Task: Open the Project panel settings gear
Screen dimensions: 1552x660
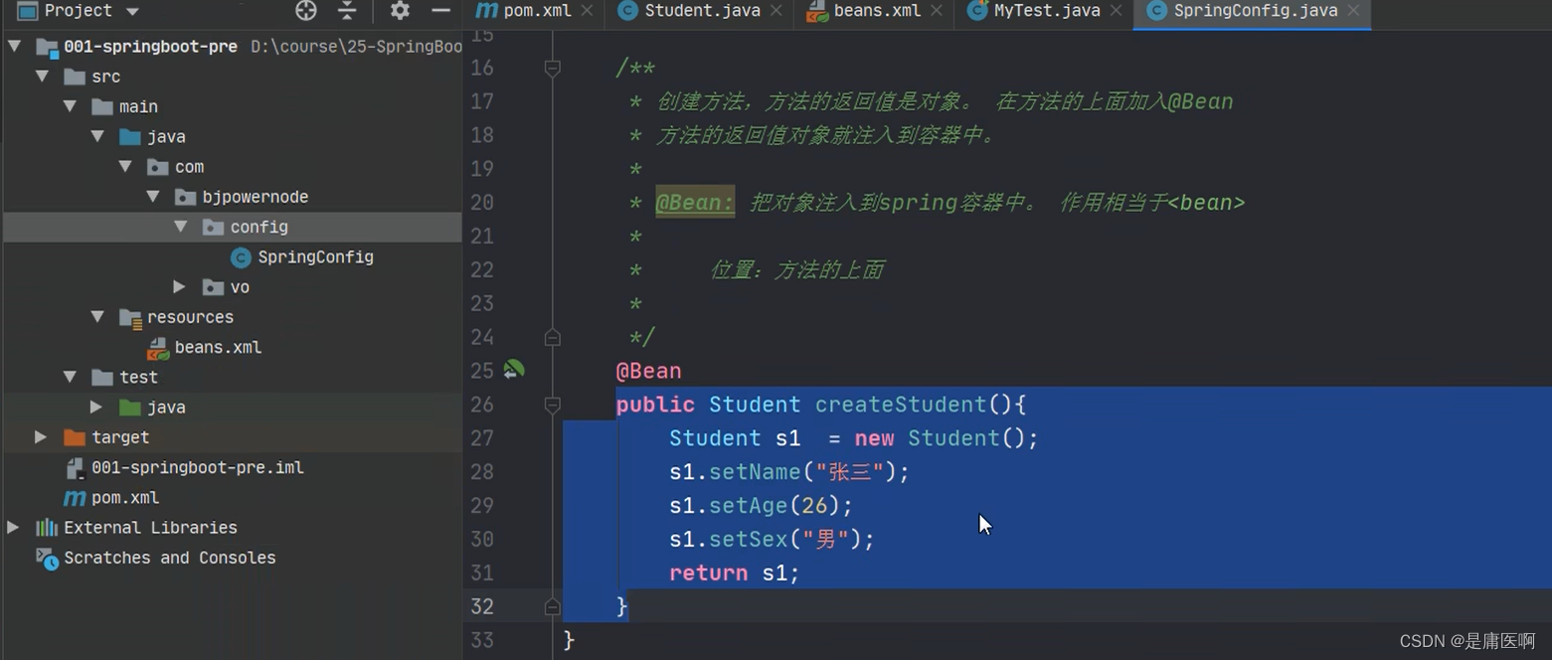Action: (x=400, y=11)
